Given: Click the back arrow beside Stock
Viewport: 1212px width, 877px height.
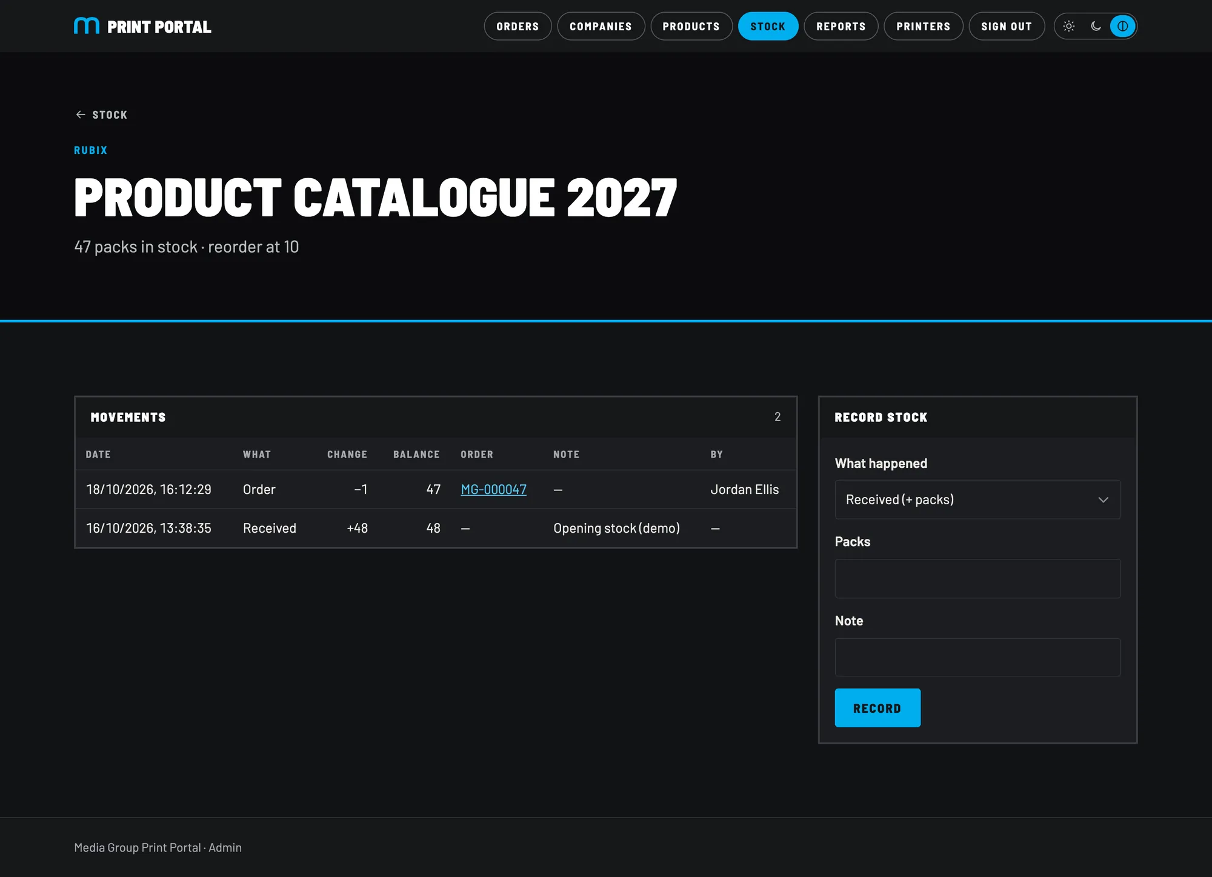Looking at the screenshot, I should tap(80, 115).
